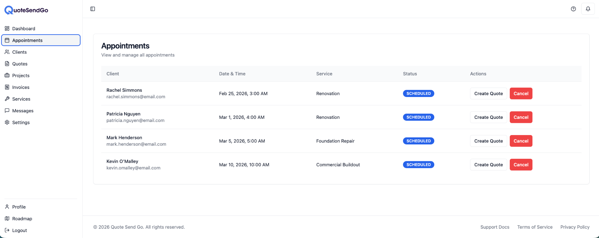Viewport: 599px width, 238px height.
Task: Open Invoices in the sidebar
Action: 21,87
